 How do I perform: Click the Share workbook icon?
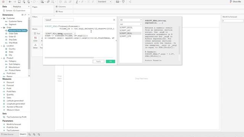(x=130, y=2)
